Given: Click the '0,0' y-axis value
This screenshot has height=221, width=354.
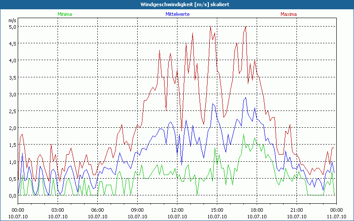Looking at the screenshot, I should (x=13, y=196).
